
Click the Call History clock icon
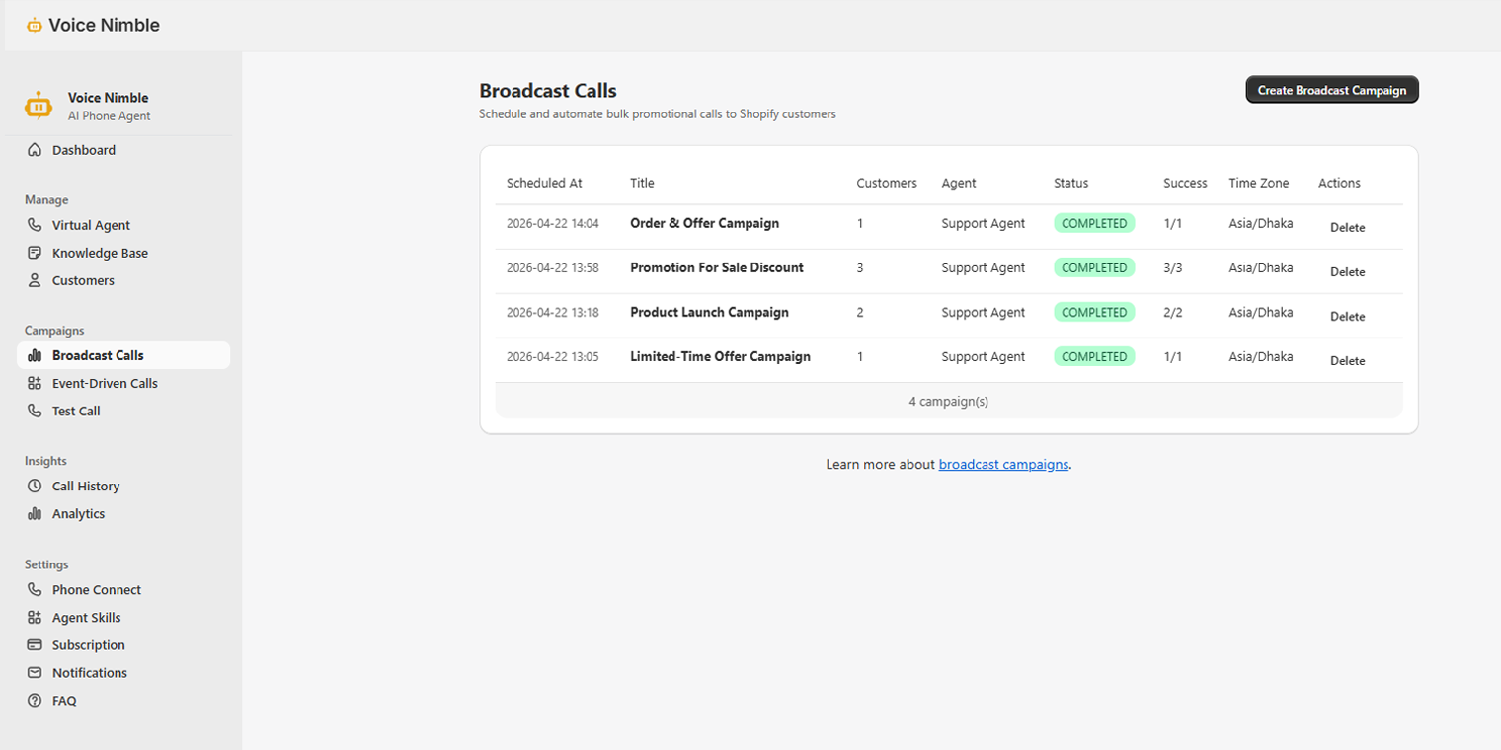click(35, 486)
